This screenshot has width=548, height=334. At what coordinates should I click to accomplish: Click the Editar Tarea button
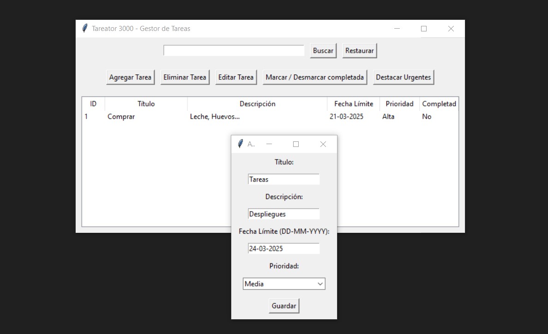coord(235,77)
